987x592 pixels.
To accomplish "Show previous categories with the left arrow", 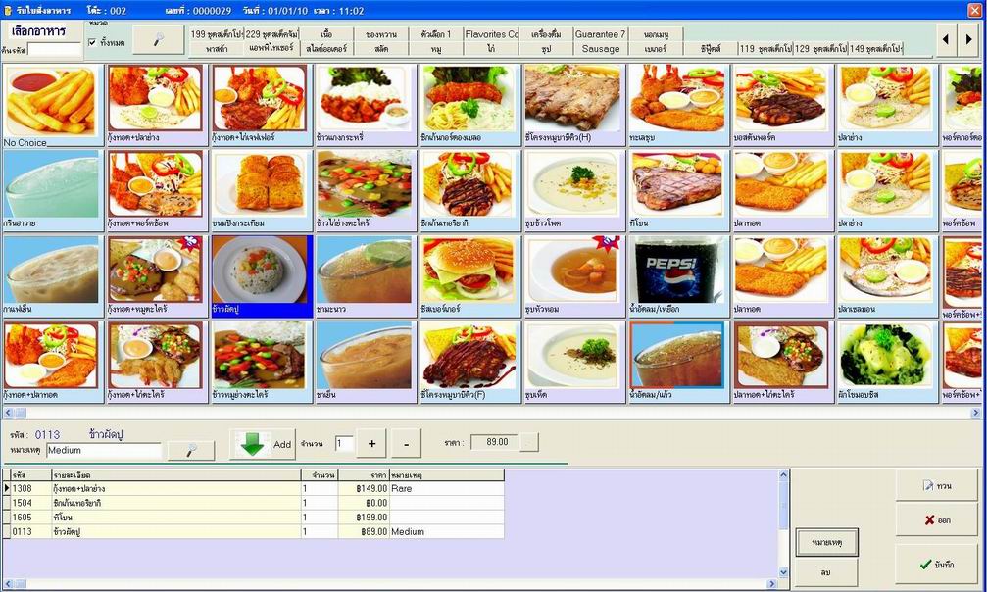I will tap(946, 39).
